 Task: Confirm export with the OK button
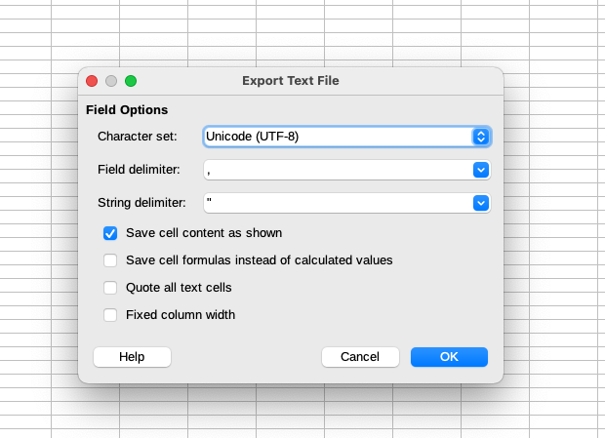(x=449, y=357)
